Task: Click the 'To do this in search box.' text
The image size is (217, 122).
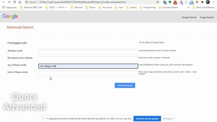Action: coord(152,42)
